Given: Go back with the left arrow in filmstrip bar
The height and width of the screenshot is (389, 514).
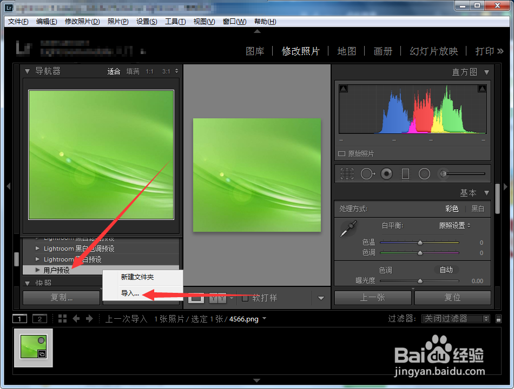Looking at the screenshot, I should [76, 319].
